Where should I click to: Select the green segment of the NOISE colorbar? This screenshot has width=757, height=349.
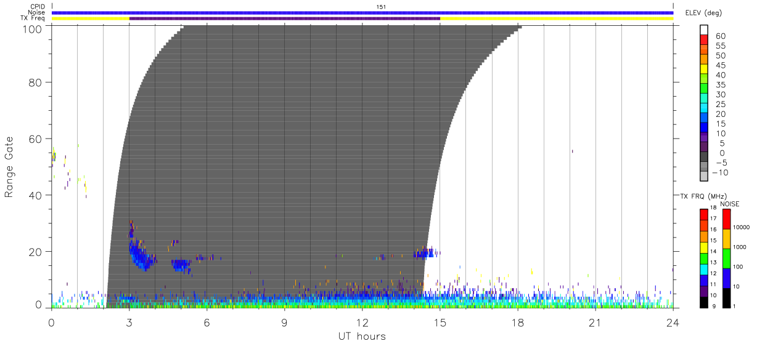tap(727, 258)
